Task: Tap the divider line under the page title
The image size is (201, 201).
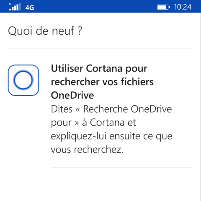Action: point(100,49)
